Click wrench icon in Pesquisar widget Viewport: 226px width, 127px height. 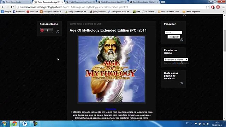[x=182, y=40]
